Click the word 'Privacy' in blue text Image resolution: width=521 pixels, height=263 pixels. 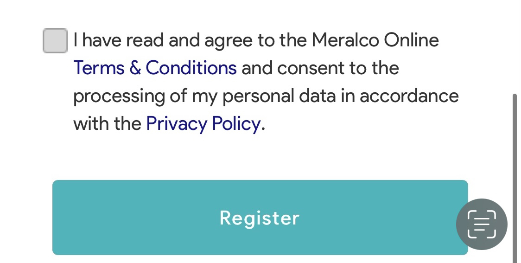click(177, 124)
